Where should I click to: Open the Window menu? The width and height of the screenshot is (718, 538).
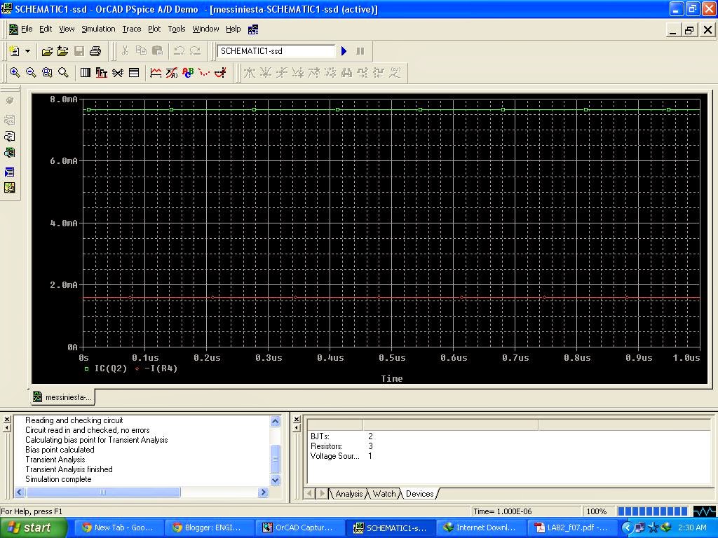coord(205,29)
